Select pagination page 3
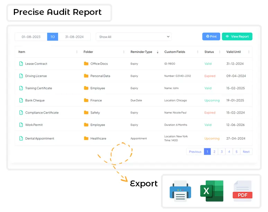268x212 pixels. coord(222,152)
